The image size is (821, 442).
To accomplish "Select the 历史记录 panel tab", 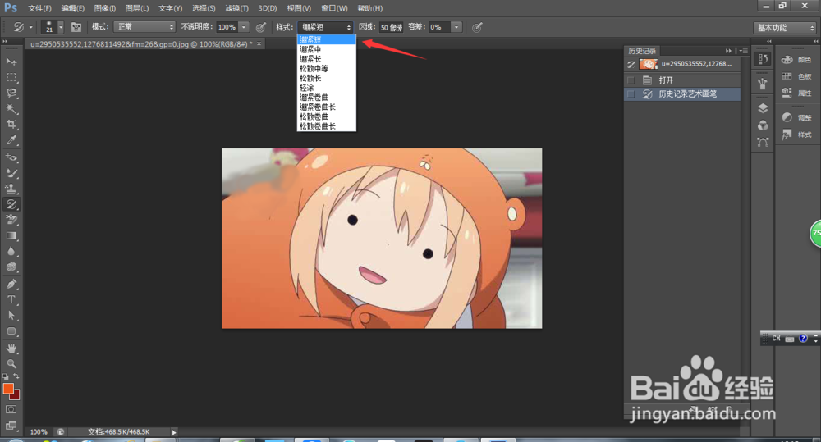I will pyautogui.click(x=642, y=51).
